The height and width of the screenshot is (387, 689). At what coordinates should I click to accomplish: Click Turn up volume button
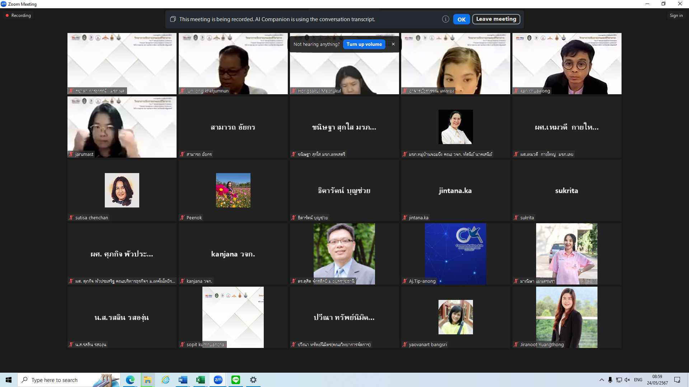pos(364,44)
